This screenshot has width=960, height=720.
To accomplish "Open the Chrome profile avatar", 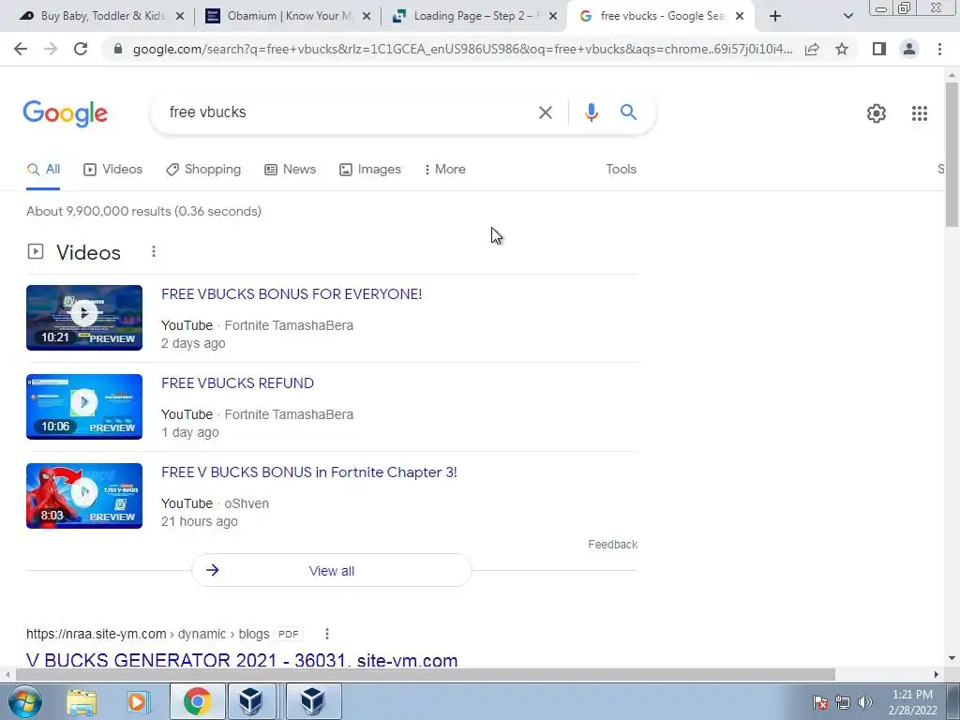I will (909, 49).
